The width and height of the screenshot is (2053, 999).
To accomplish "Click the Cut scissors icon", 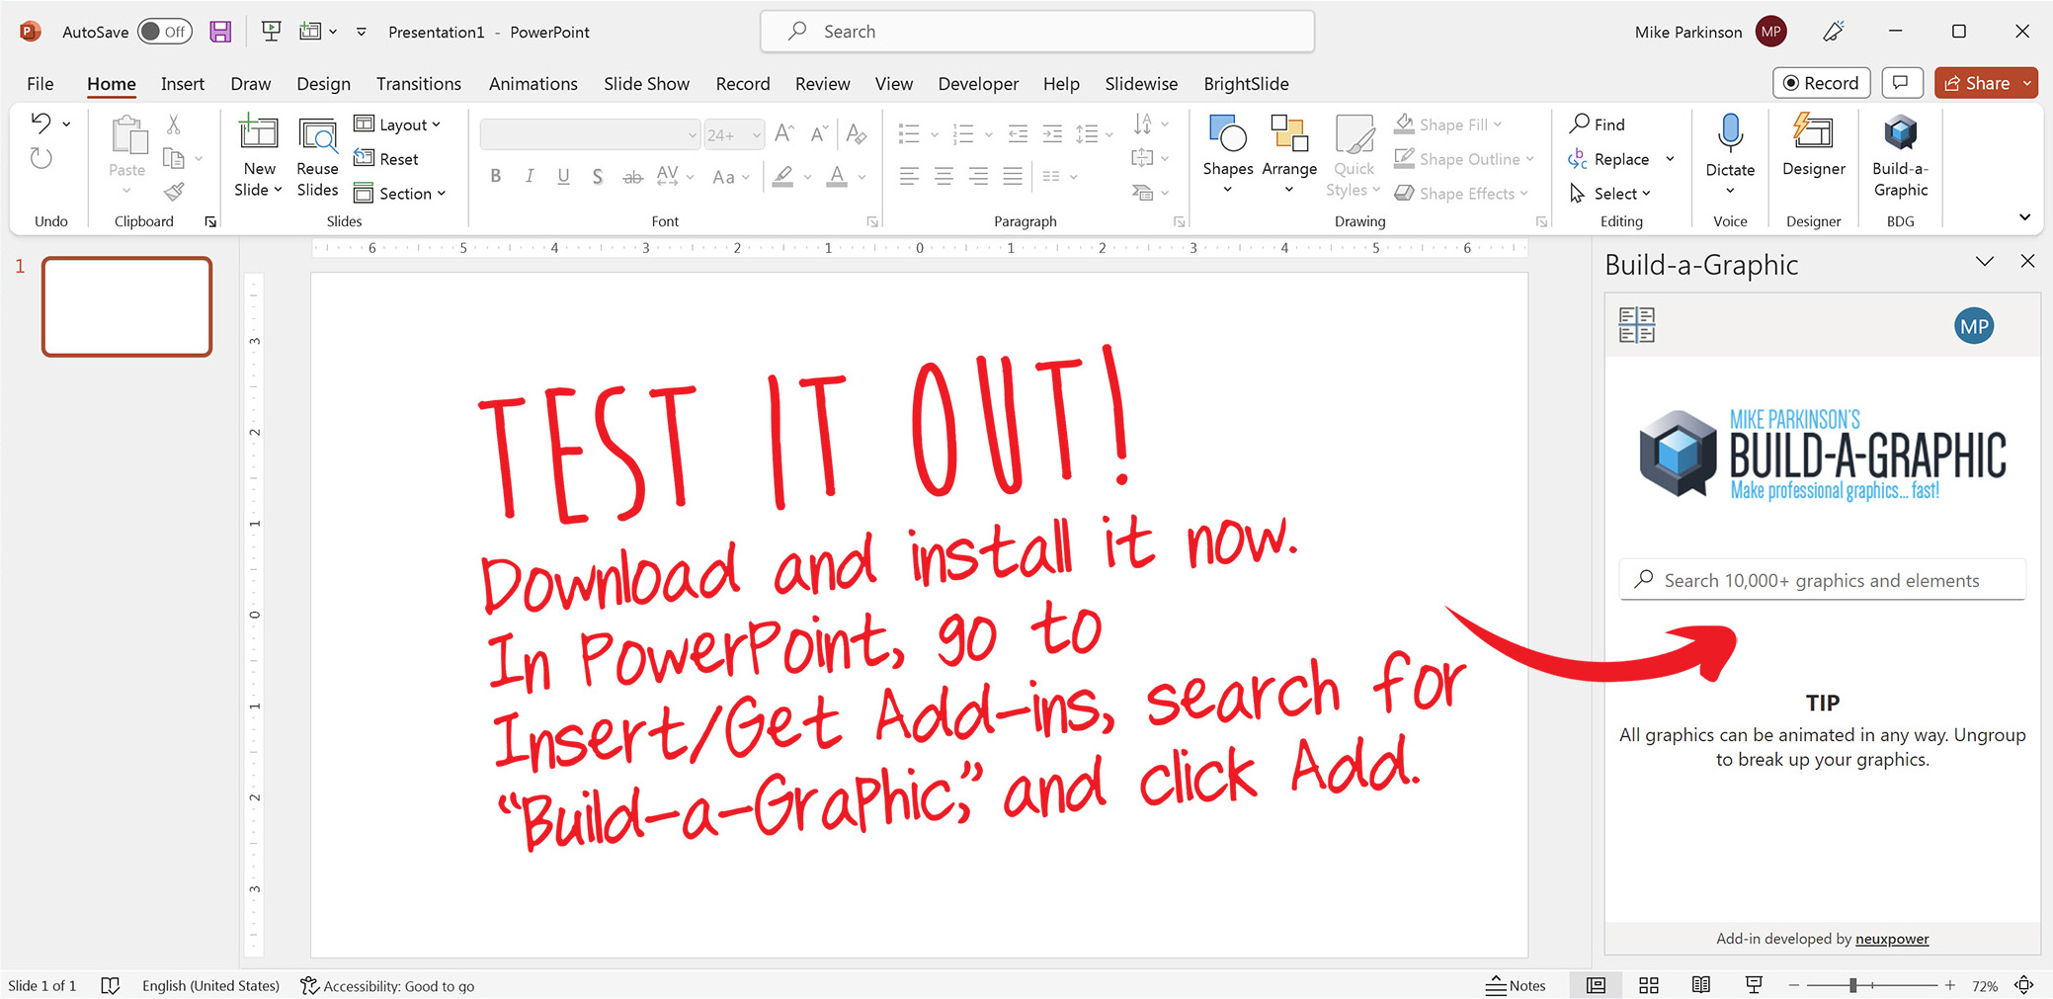I will 174,125.
